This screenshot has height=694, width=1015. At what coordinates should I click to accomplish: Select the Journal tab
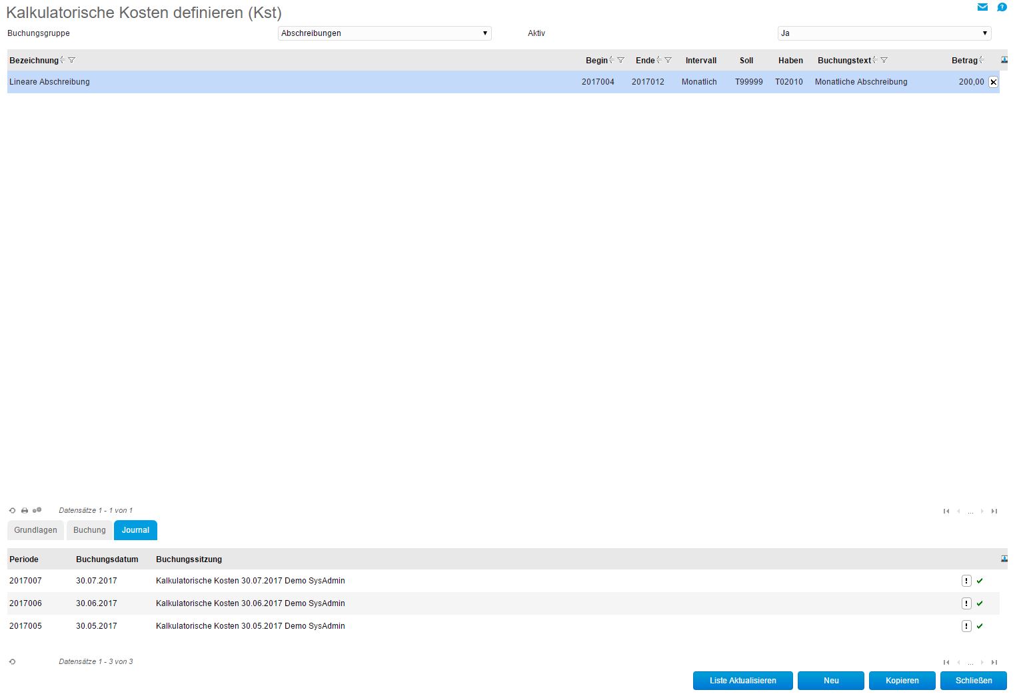(x=135, y=530)
